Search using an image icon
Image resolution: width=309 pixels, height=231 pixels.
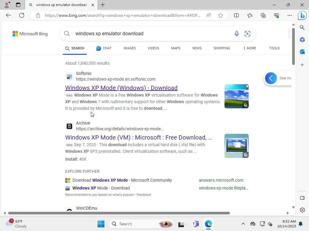[247, 34]
